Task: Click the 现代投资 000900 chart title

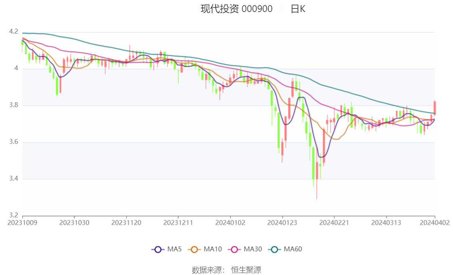Action: pos(236,9)
